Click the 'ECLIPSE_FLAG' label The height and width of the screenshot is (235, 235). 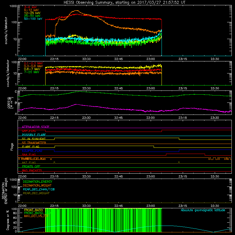[32, 151]
